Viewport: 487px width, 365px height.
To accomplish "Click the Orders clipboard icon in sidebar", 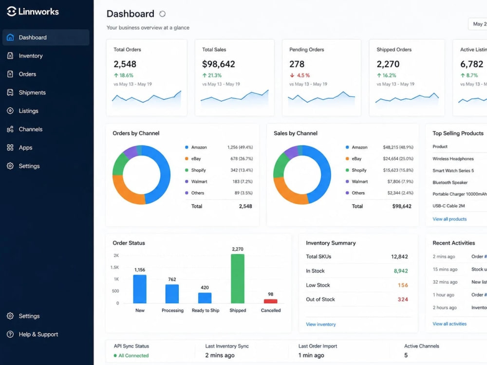I will tap(10, 74).
